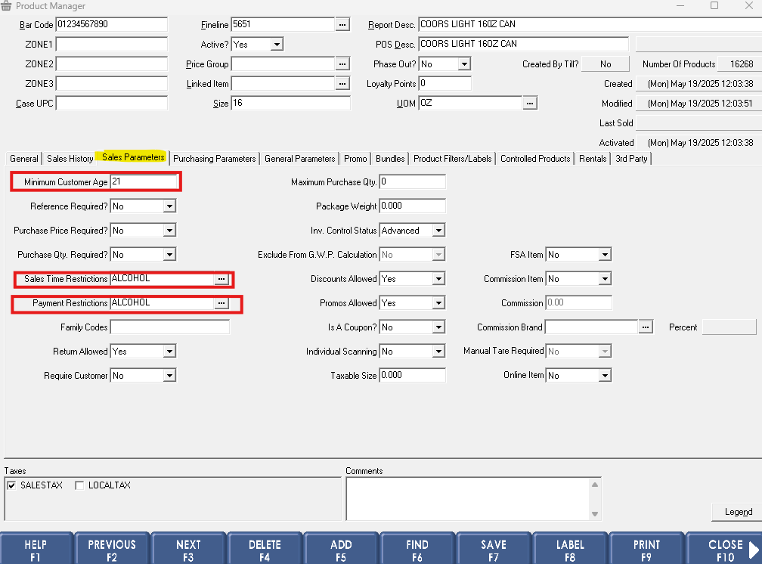Expand the Promos Allowed dropdown

(x=438, y=303)
